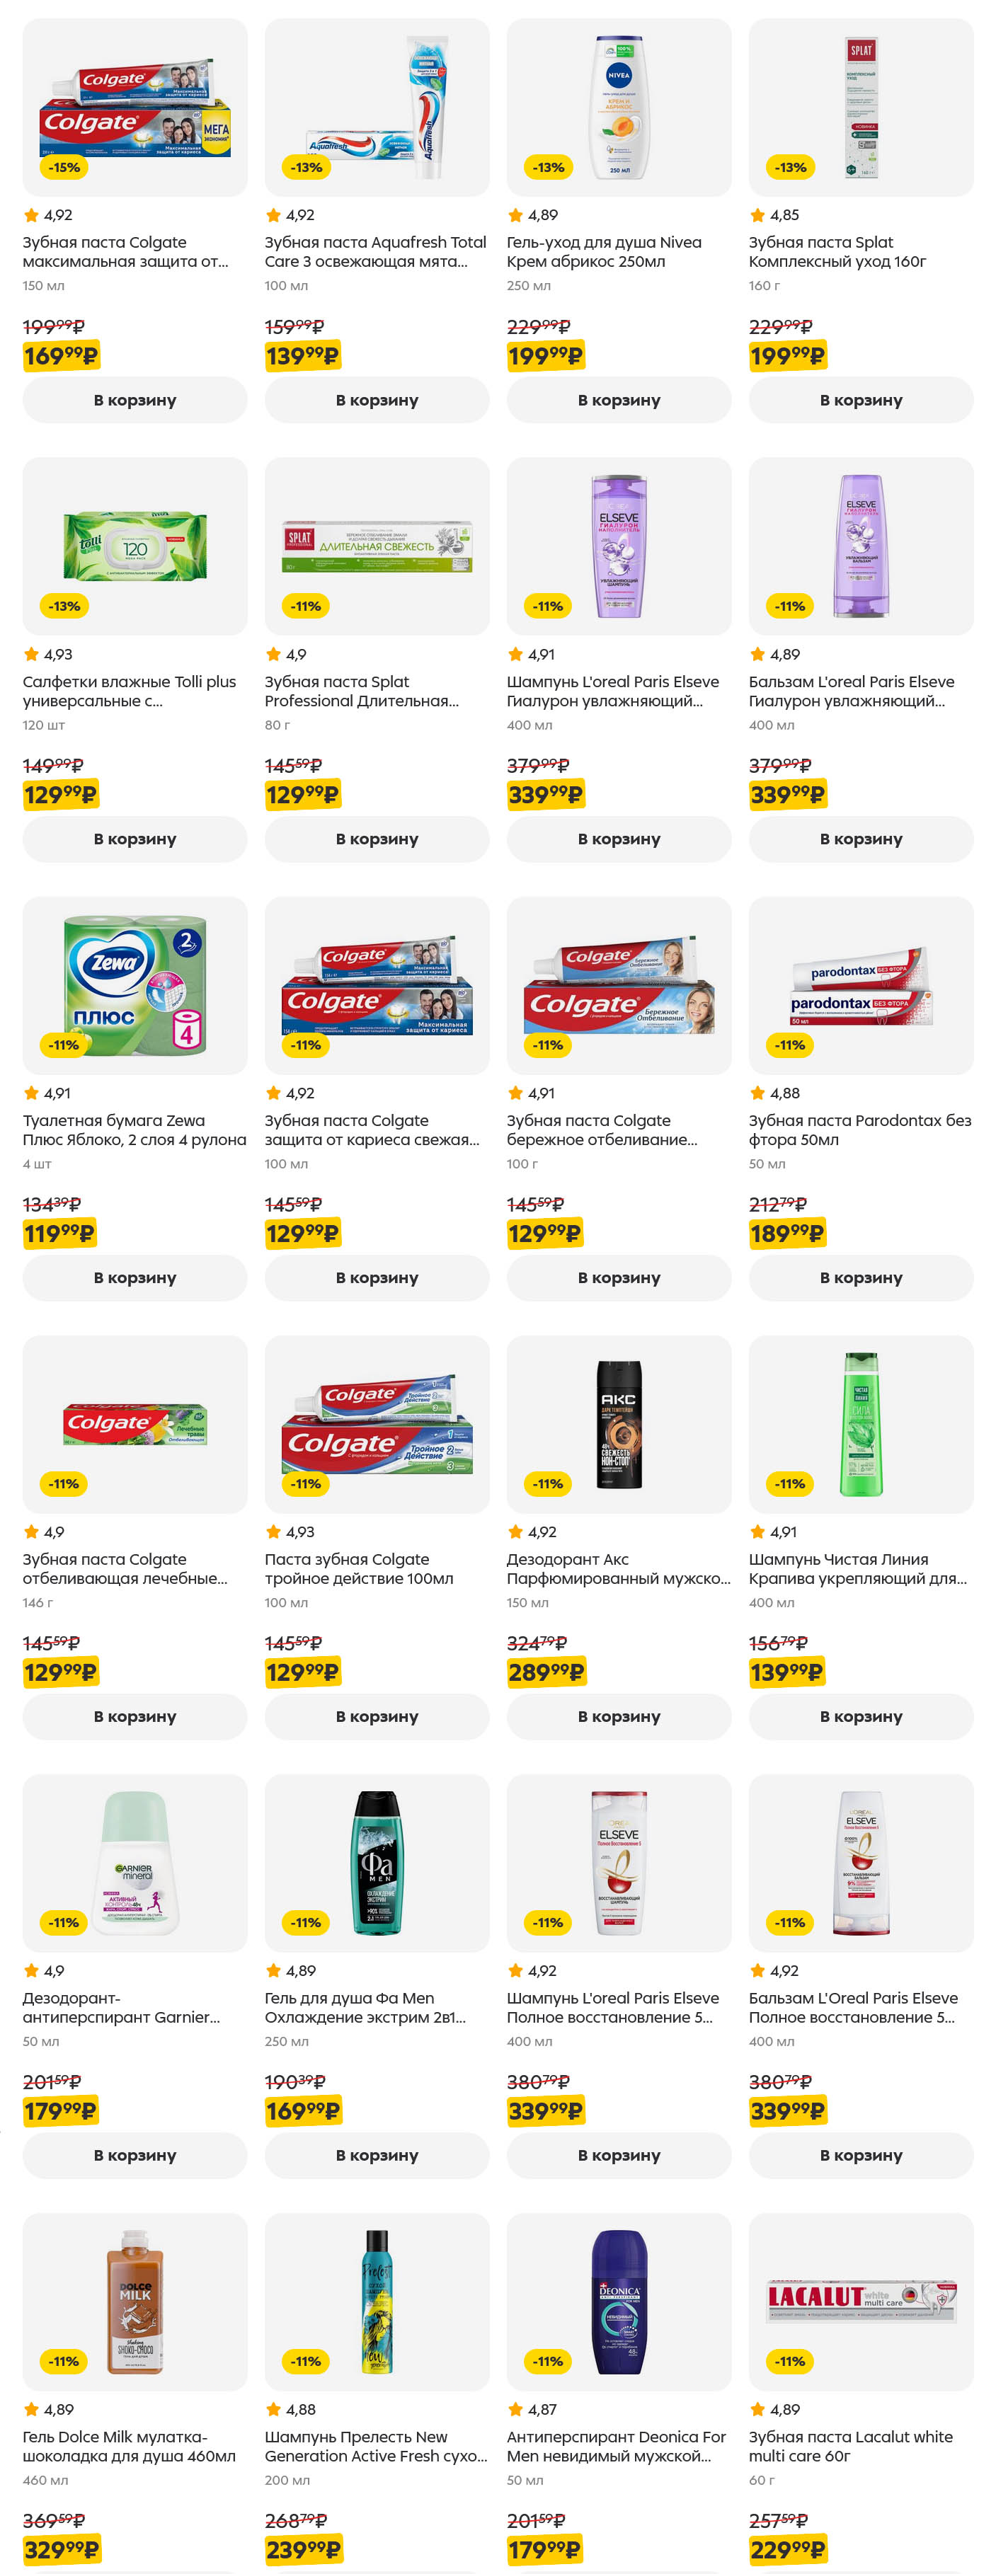Click the -11% badge on Parodontax toothpaste

789,1045
